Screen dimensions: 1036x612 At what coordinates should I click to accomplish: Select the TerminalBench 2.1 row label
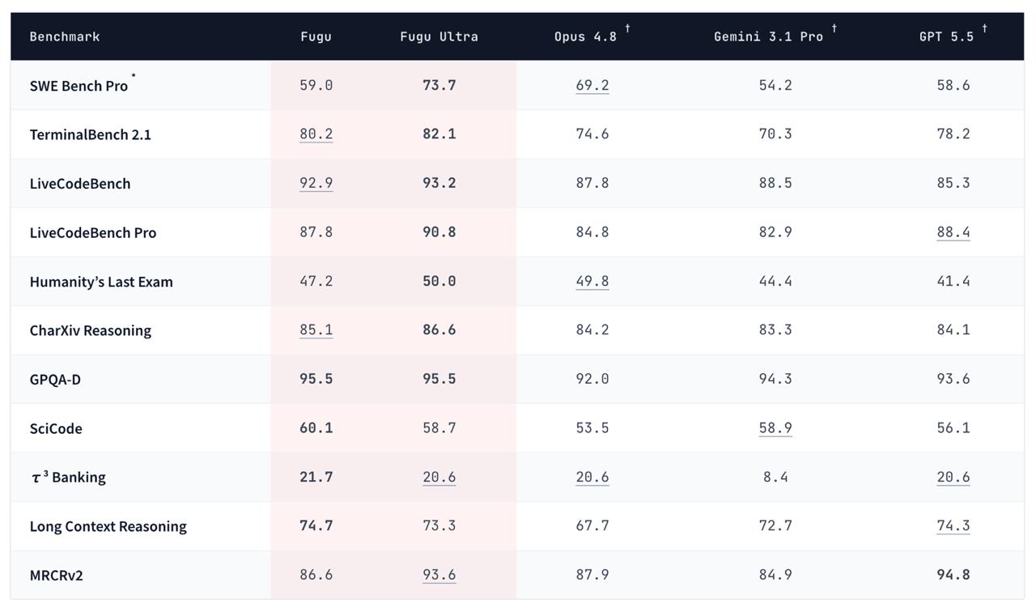coord(90,134)
